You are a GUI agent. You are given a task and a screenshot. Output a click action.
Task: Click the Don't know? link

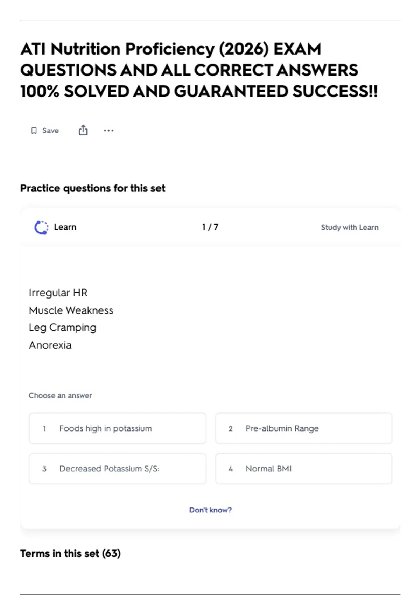point(210,510)
